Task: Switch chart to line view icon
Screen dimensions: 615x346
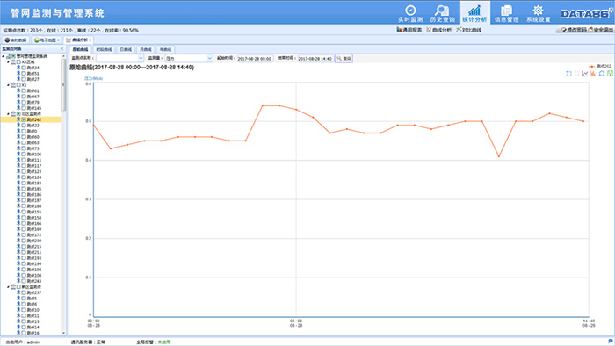Action: point(585,74)
